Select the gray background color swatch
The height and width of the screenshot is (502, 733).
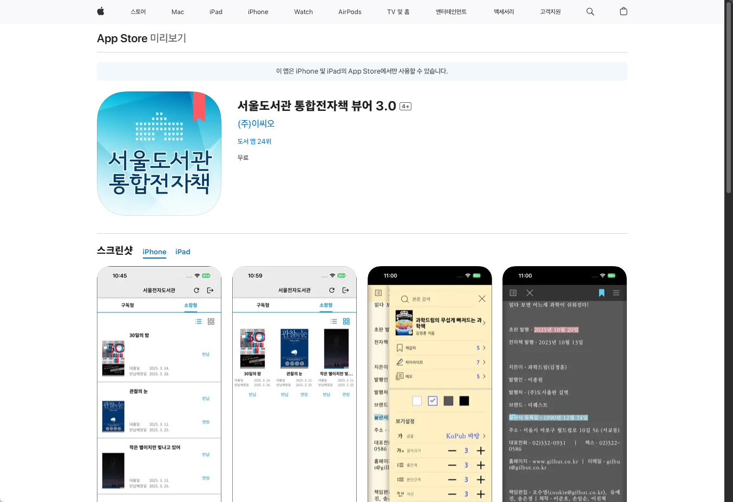pyautogui.click(x=448, y=401)
